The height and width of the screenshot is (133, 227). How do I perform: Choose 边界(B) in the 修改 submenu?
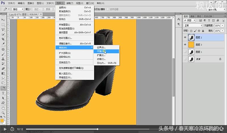coord(106,47)
